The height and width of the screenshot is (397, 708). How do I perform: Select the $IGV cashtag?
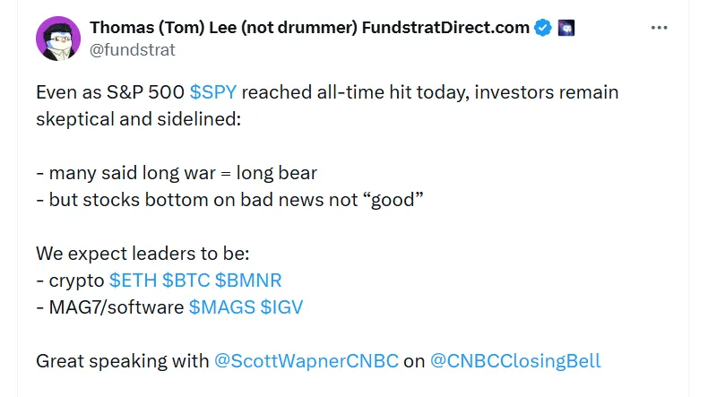(281, 306)
